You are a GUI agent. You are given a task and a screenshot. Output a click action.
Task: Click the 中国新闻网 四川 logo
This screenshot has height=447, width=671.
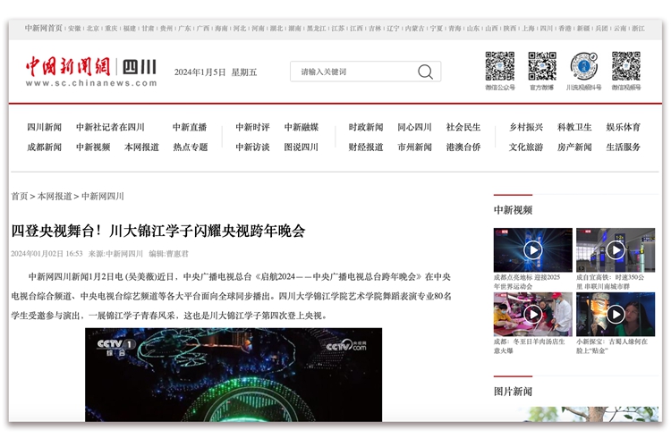point(90,72)
